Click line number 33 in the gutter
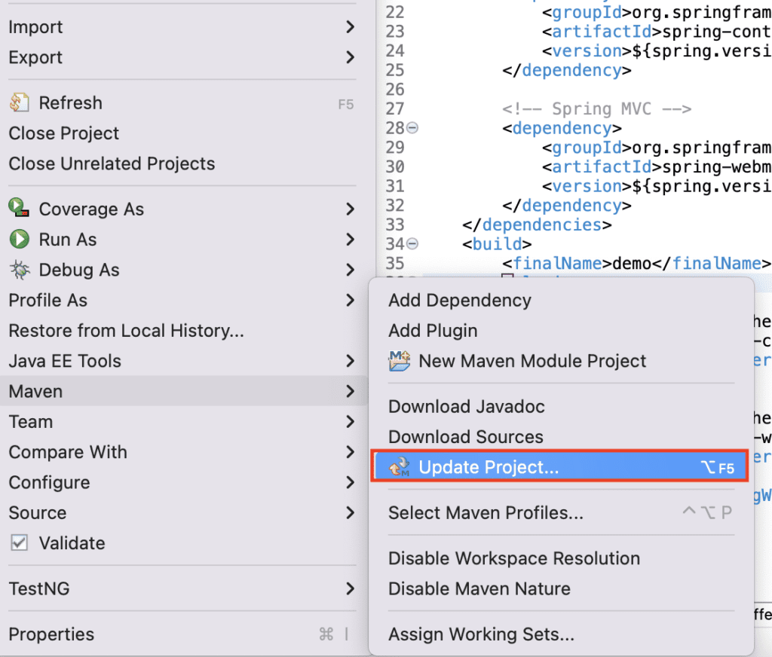 click(395, 225)
